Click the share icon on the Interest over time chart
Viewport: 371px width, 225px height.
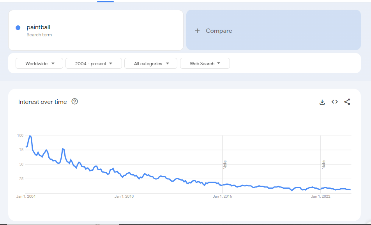coord(347,102)
